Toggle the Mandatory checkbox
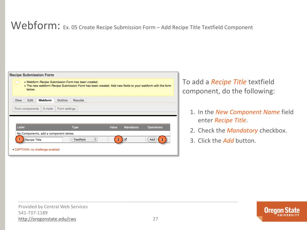Viewport: 307px width, 230px height. 126,140
